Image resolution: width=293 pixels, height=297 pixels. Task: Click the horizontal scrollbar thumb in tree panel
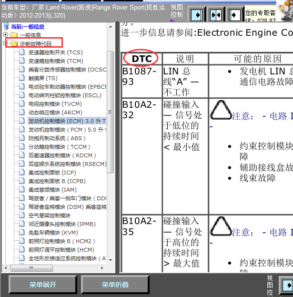(x=31, y=268)
